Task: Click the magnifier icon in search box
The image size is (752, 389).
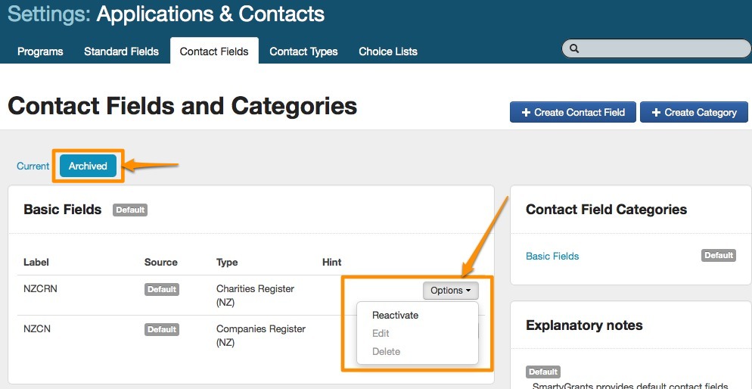Action: (x=574, y=48)
